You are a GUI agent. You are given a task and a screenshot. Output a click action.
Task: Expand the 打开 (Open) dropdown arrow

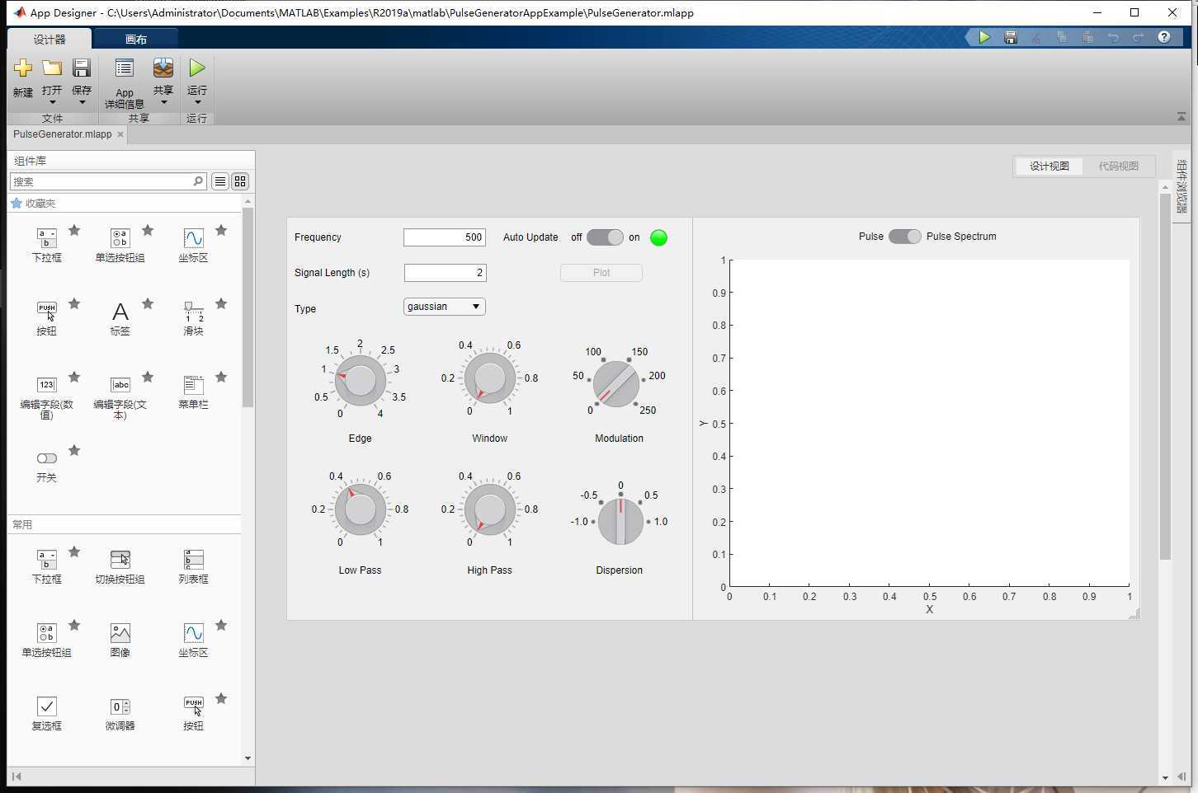click(x=52, y=102)
